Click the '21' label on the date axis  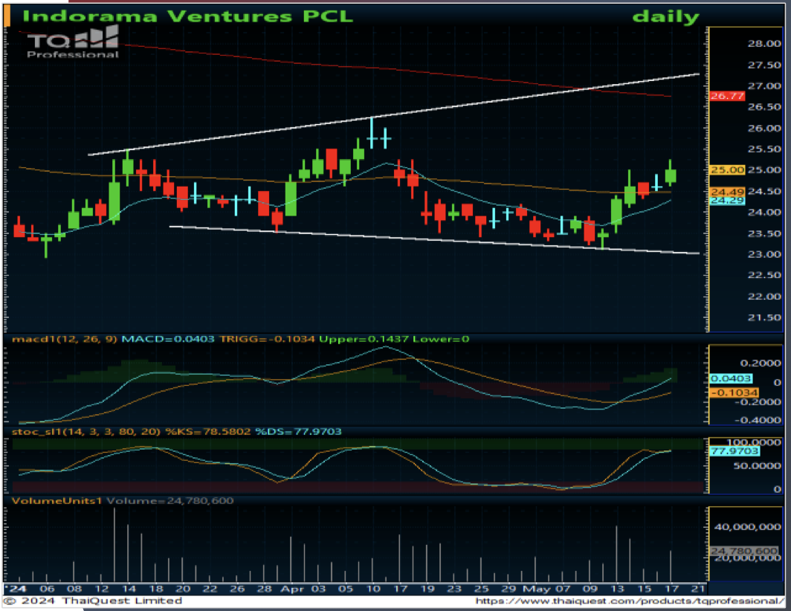click(x=698, y=589)
